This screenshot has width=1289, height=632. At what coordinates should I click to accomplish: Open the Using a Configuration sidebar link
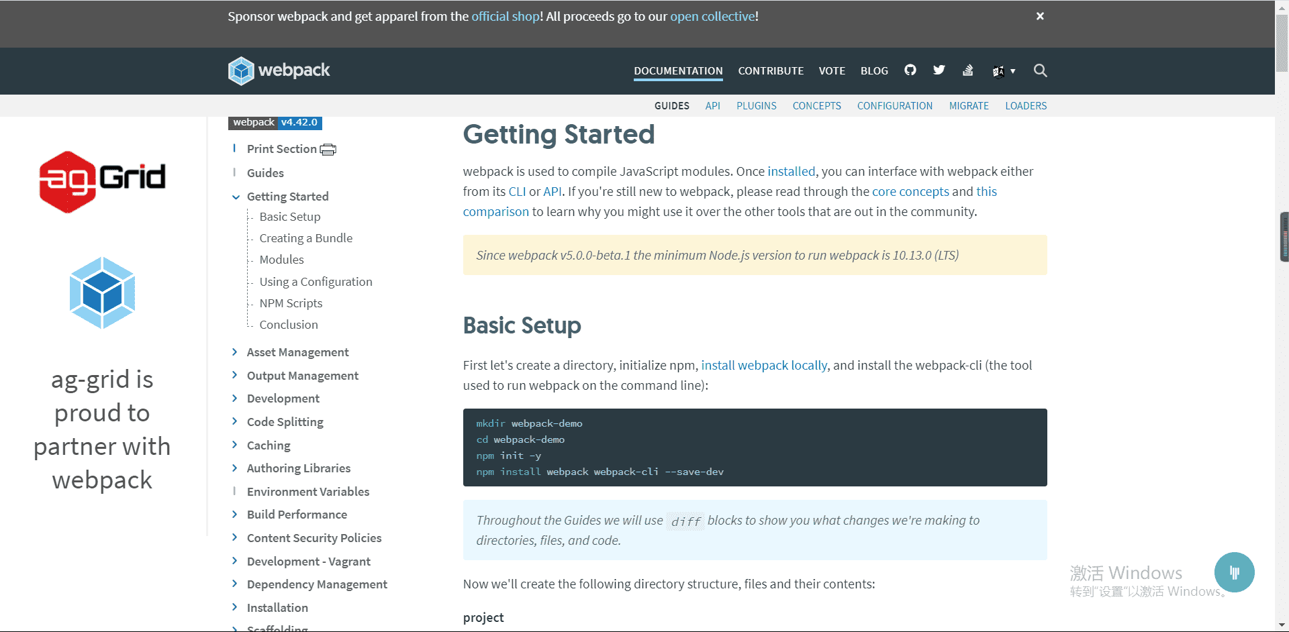pos(316,282)
